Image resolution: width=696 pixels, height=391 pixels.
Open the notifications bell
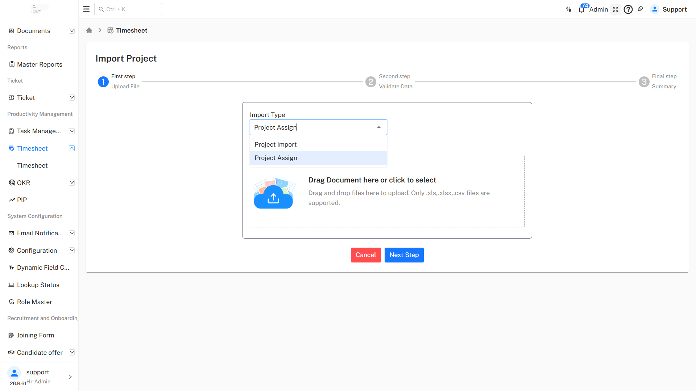coord(581,10)
